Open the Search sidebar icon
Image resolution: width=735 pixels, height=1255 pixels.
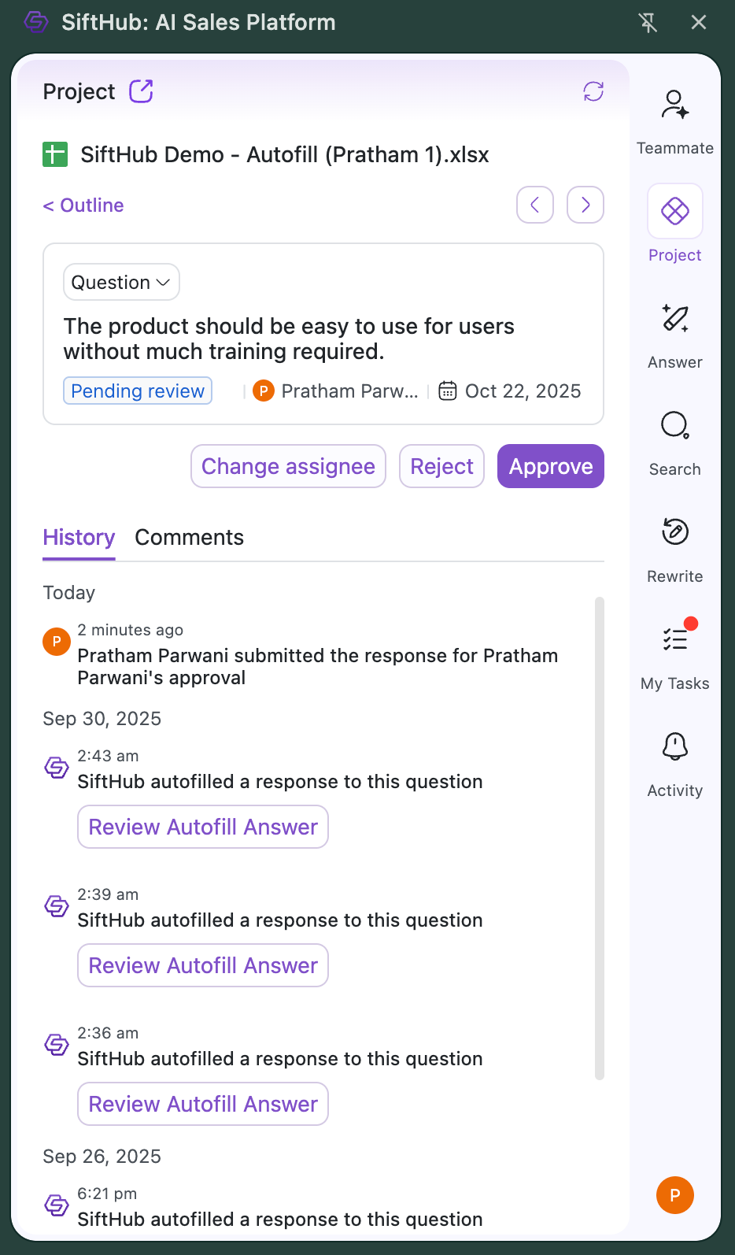coord(674,426)
